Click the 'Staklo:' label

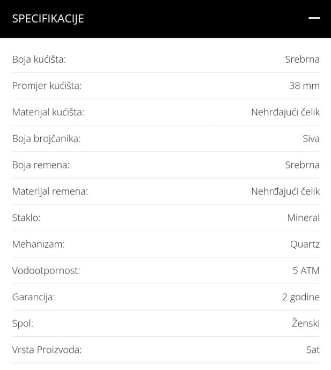pyautogui.click(x=26, y=218)
